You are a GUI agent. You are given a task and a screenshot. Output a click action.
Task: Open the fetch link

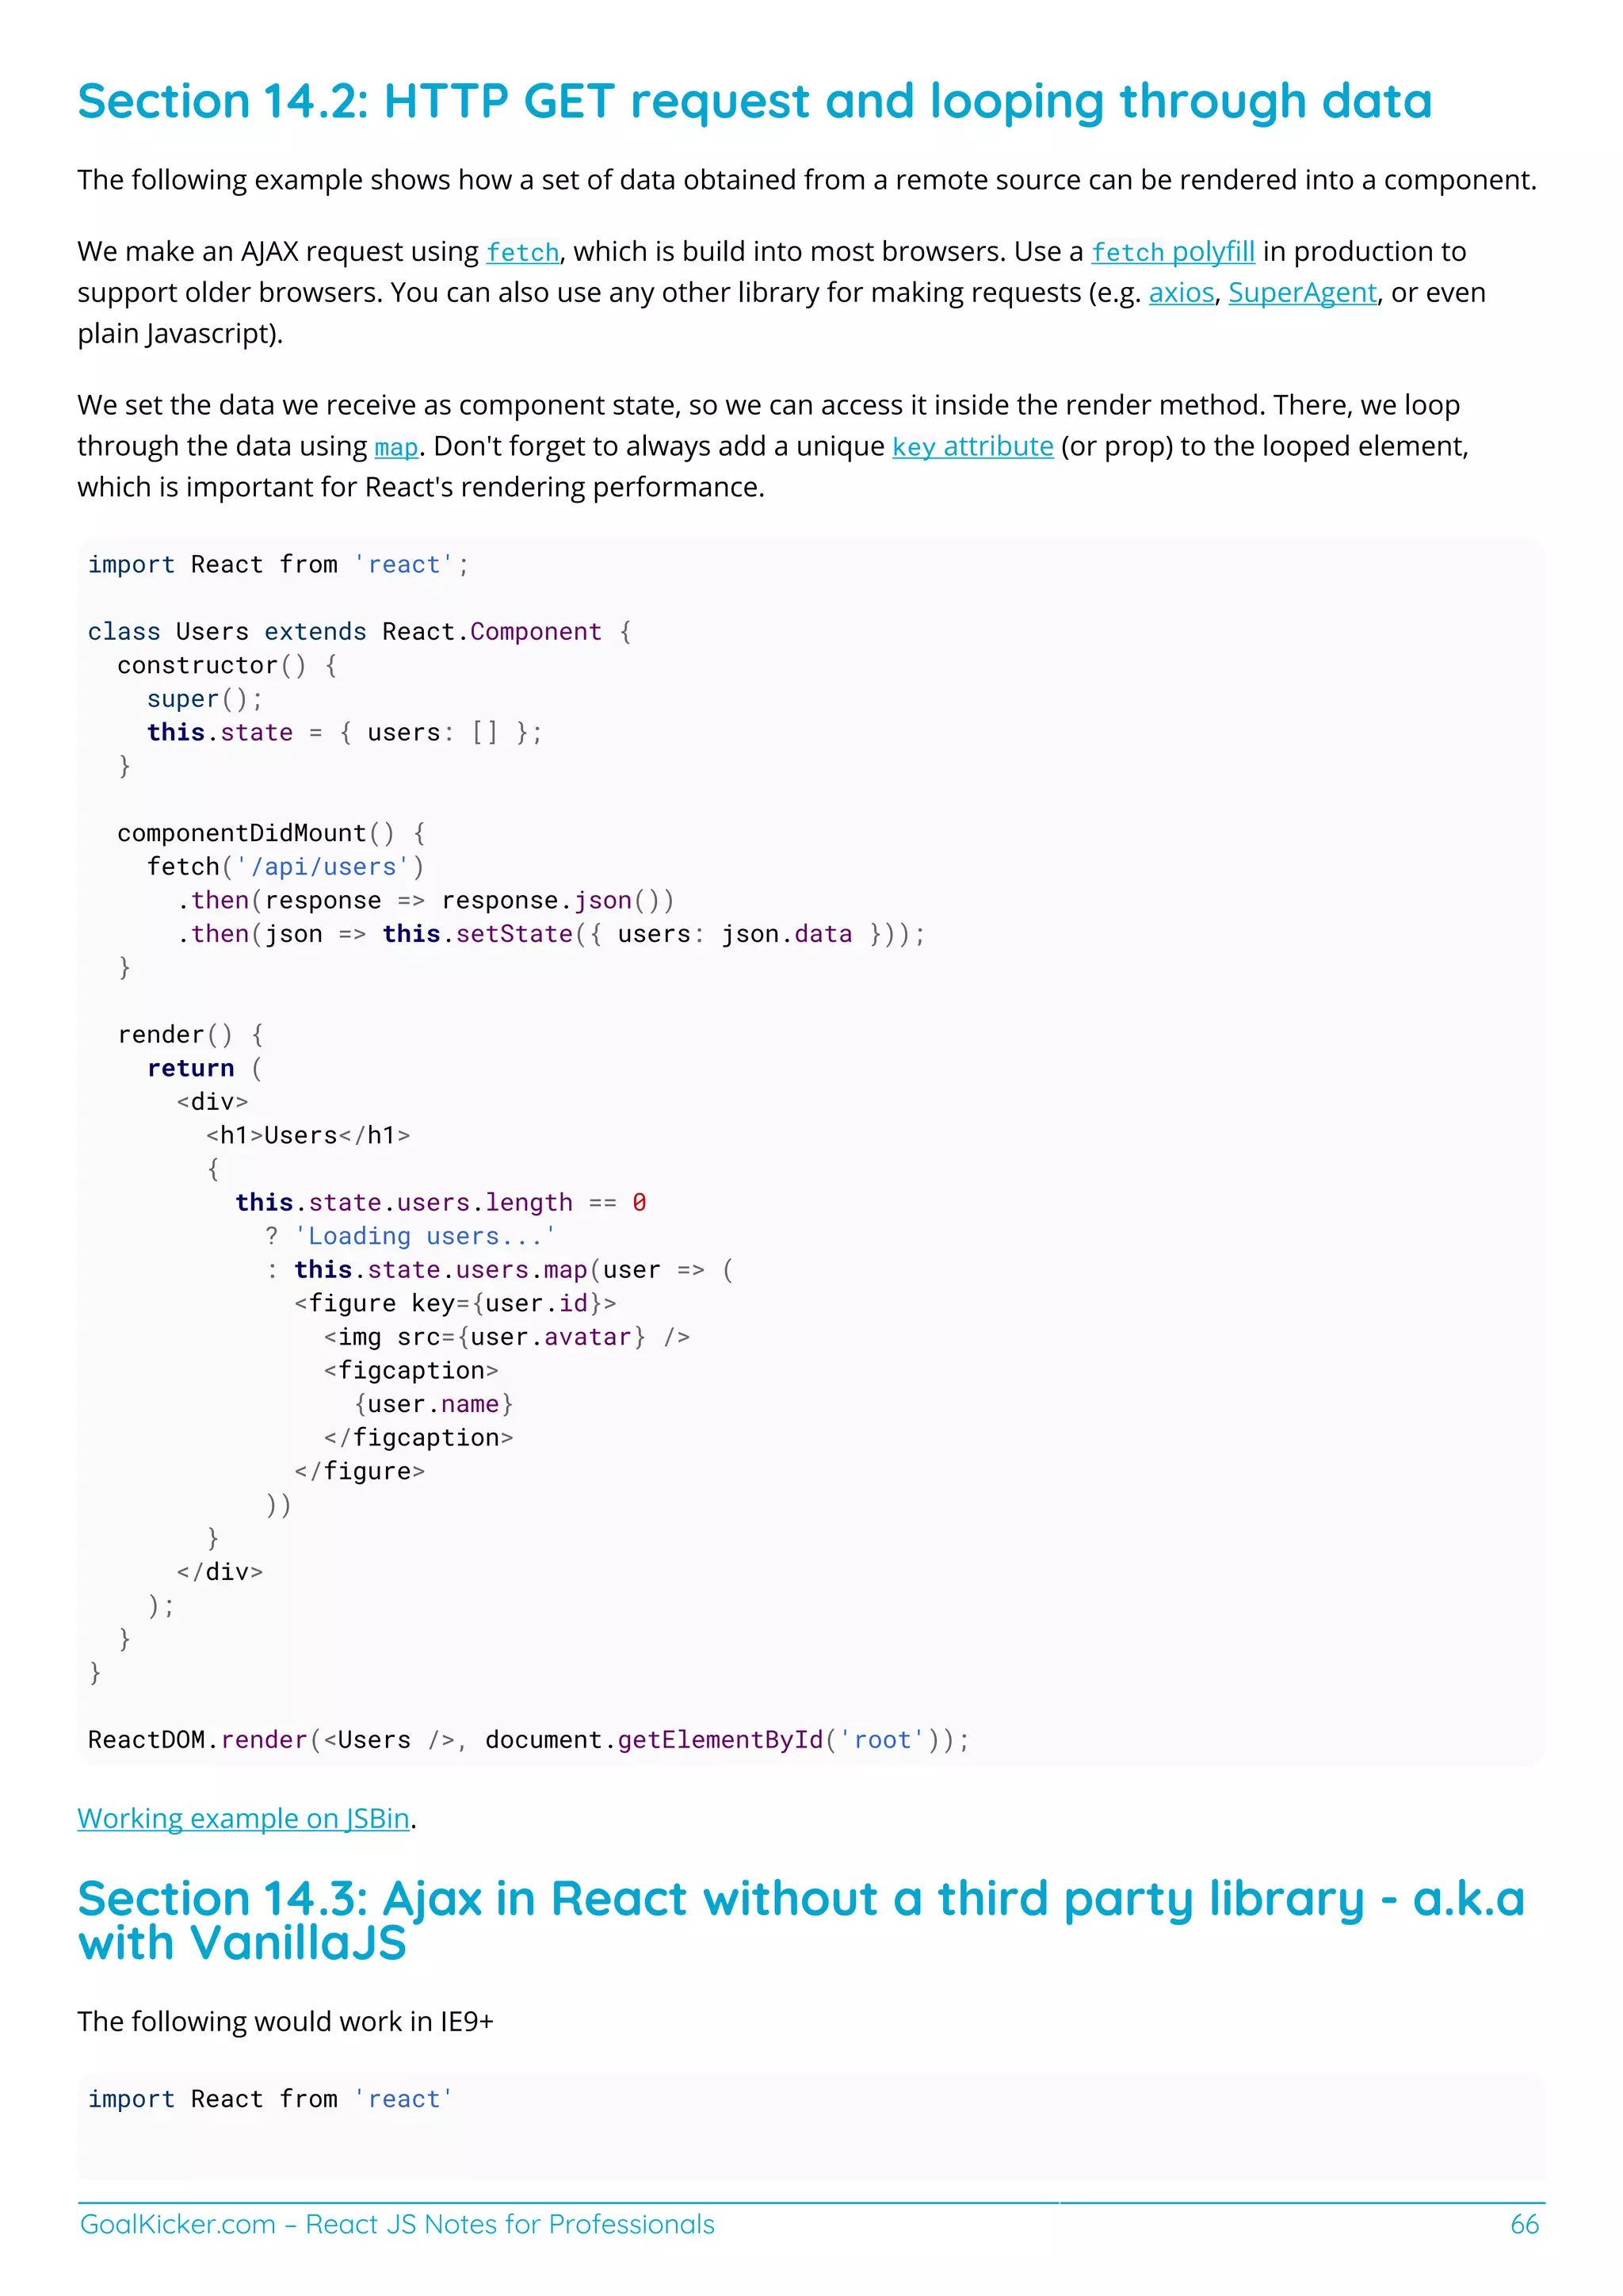coord(521,252)
